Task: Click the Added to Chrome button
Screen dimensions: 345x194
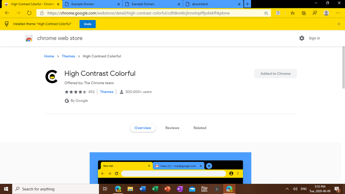Action: pyautogui.click(x=276, y=74)
